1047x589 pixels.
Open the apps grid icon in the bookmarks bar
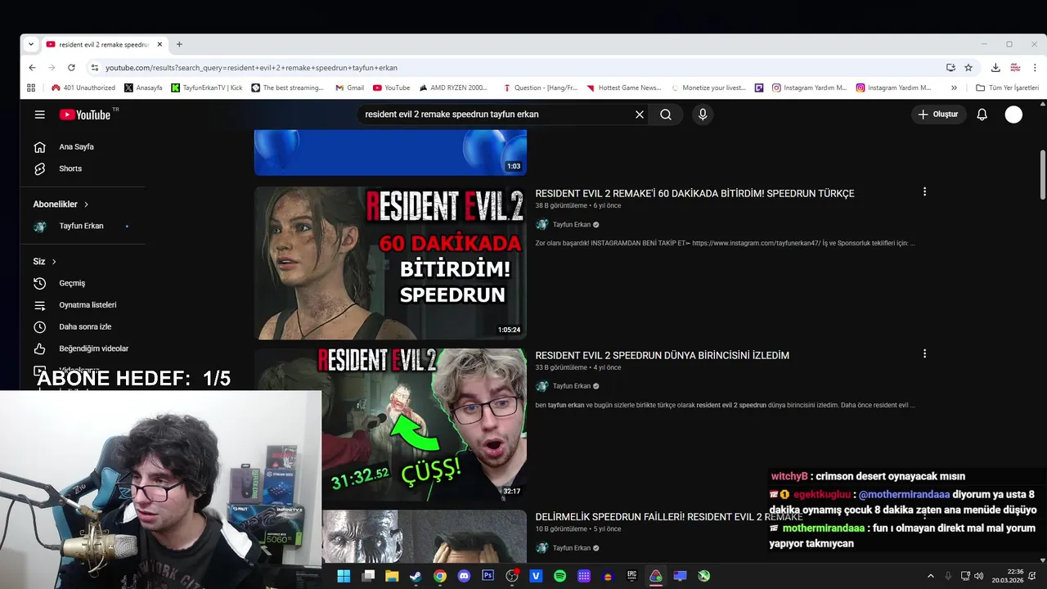pyautogui.click(x=31, y=88)
